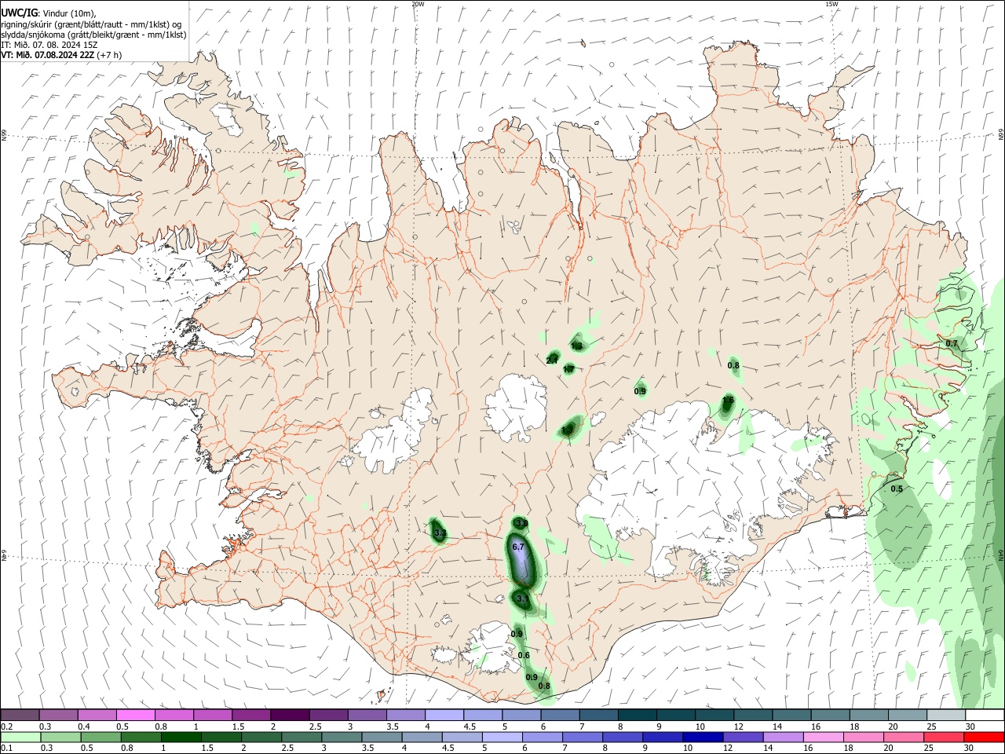Click the 0.8 value just above the 1.6 cell
This screenshot has width=1005, height=754.
click(733, 365)
